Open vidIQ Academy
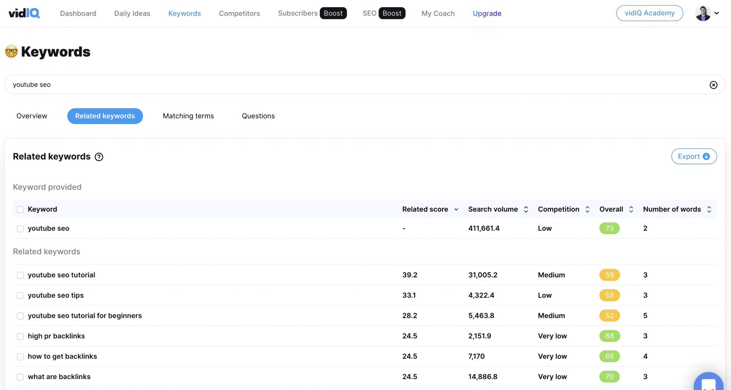Screen dimensions: 731x390 pos(650,13)
